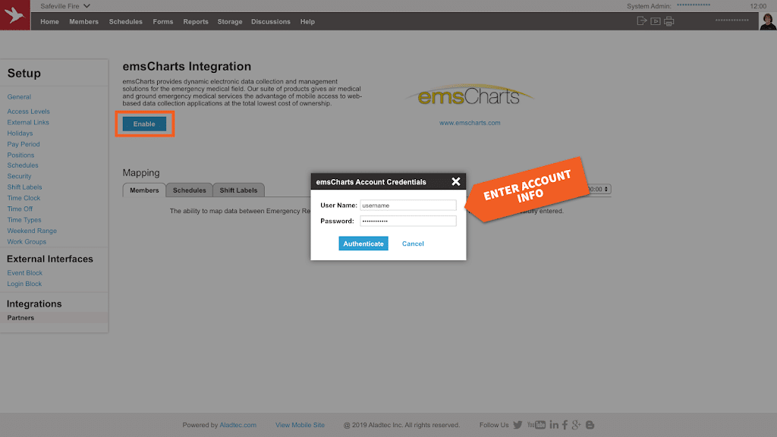Open General setup page

pyautogui.click(x=19, y=97)
